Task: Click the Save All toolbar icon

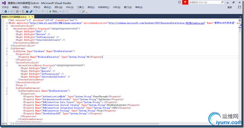Action: tap(31, 11)
